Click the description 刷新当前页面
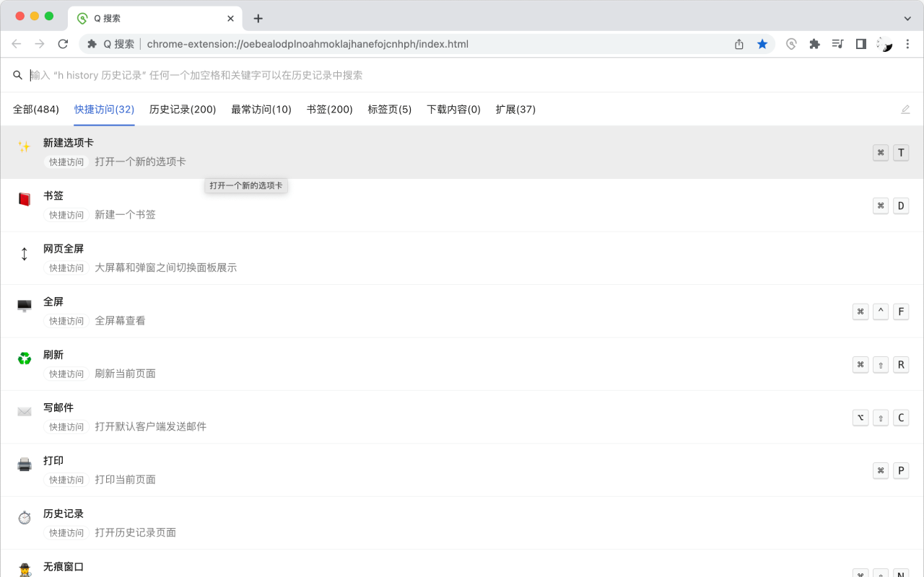The width and height of the screenshot is (924, 577). [126, 374]
